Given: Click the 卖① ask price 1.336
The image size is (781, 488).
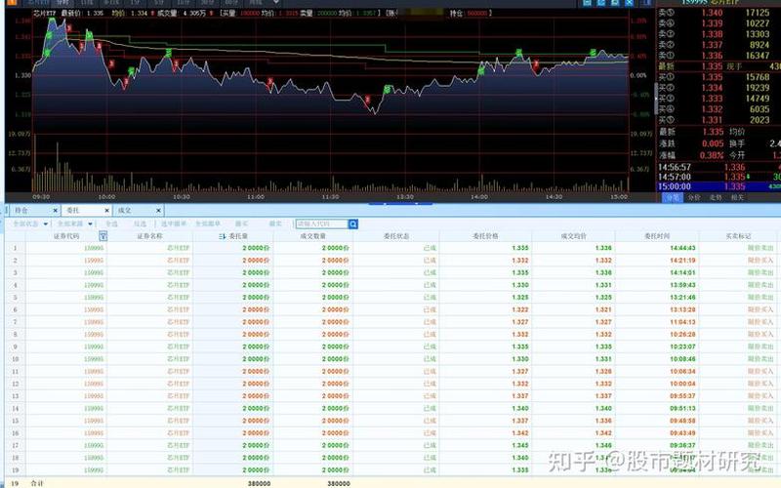Looking at the screenshot, I should [x=712, y=56].
